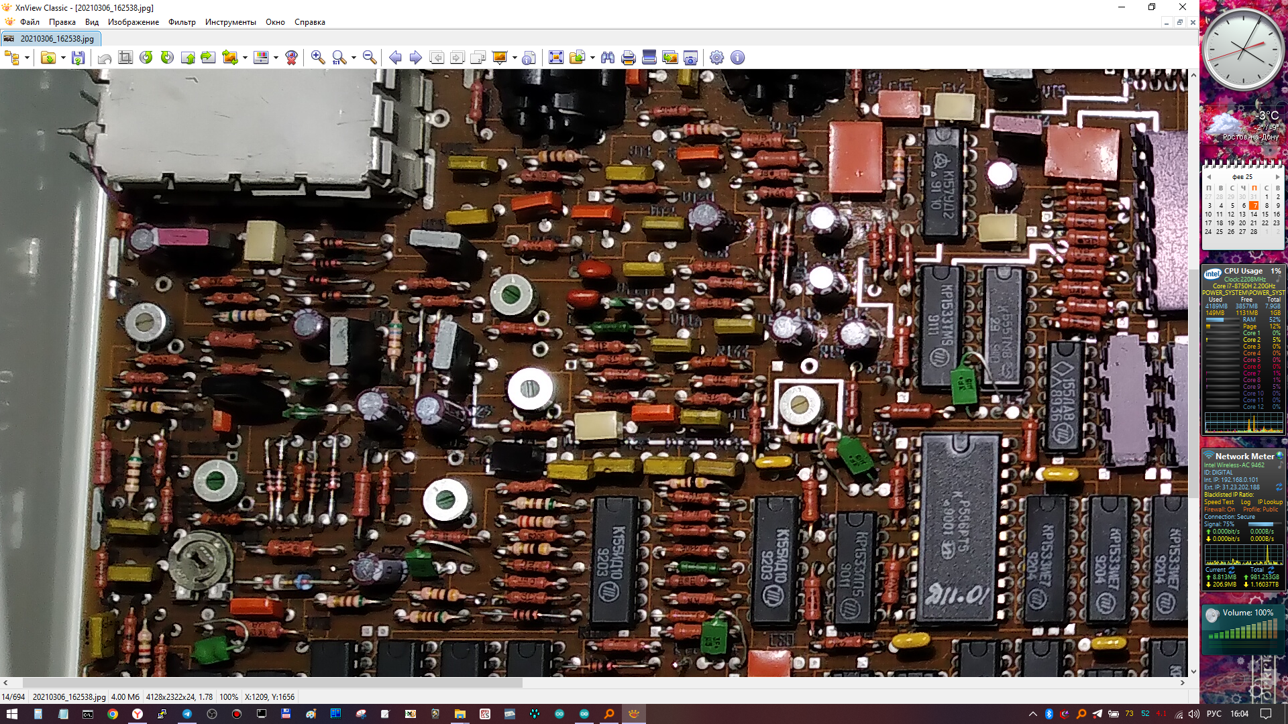Viewport: 1288px width, 724px height.
Task: Click Speed Test link in Network Meter
Action: (1219, 502)
